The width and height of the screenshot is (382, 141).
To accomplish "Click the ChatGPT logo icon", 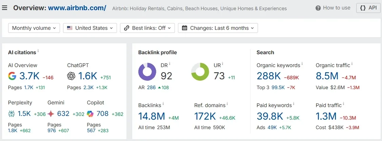I will click(71, 76).
